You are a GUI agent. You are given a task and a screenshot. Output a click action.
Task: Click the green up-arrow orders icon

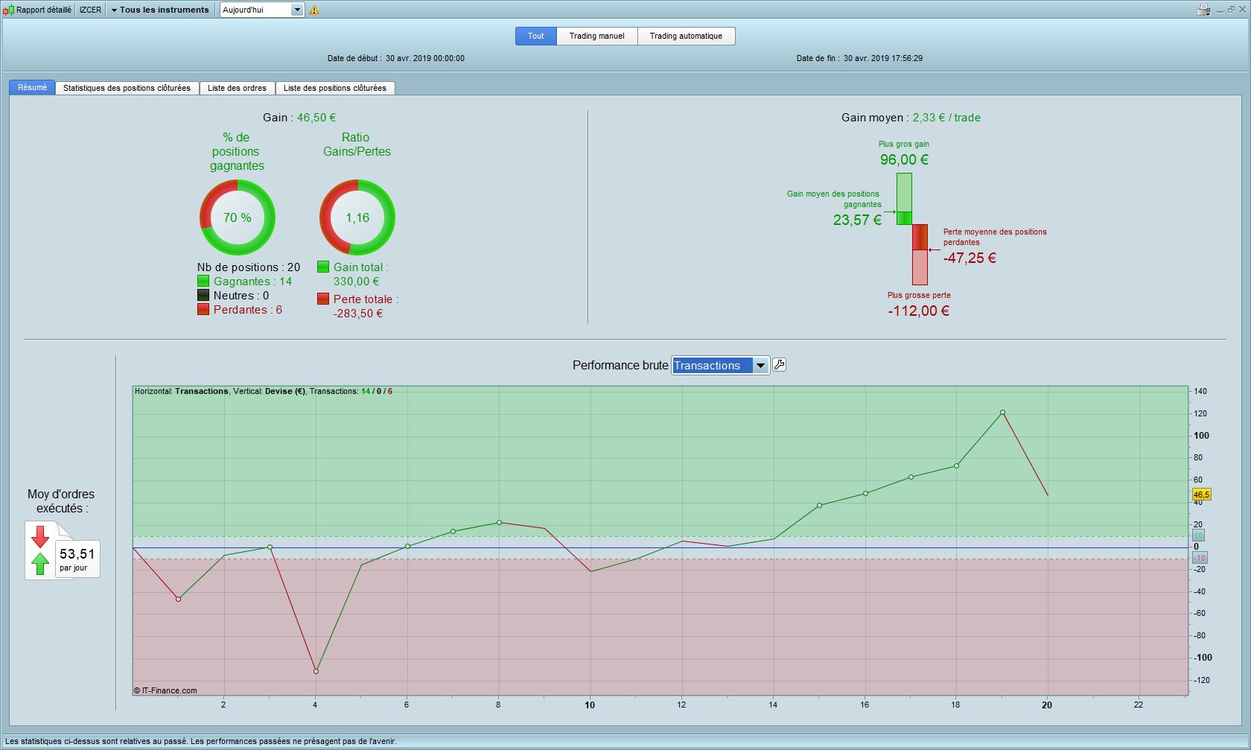tap(40, 563)
